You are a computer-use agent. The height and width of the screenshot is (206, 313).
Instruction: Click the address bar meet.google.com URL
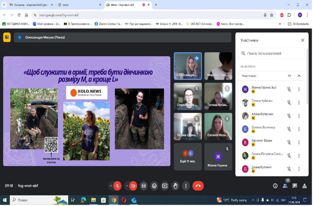[59, 15]
